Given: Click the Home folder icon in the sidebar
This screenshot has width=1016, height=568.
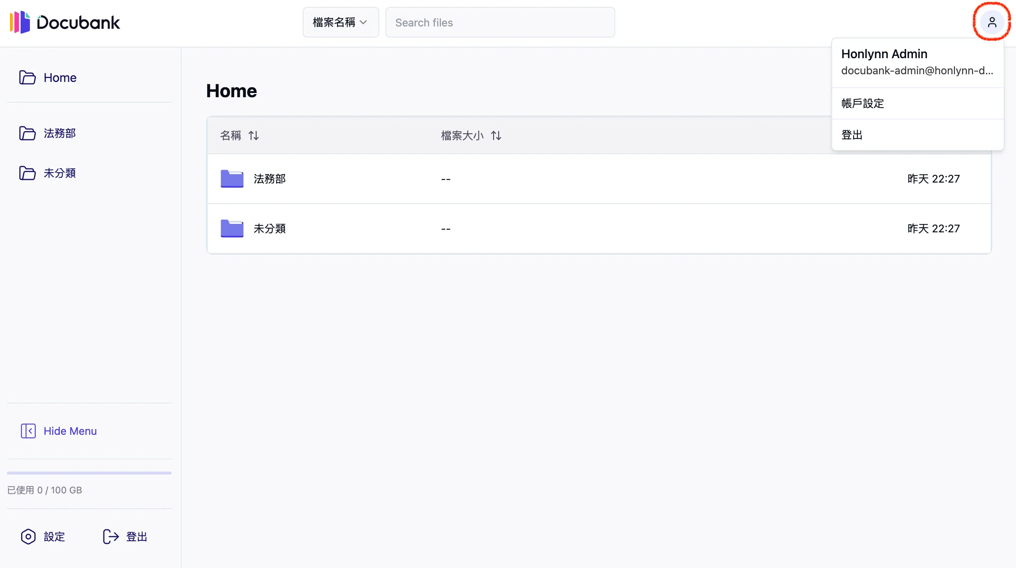Looking at the screenshot, I should click(x=27, y=78).
